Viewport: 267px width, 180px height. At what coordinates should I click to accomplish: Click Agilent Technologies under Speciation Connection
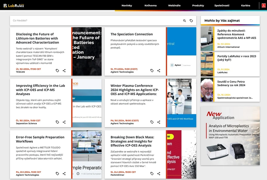coord(122,72)
